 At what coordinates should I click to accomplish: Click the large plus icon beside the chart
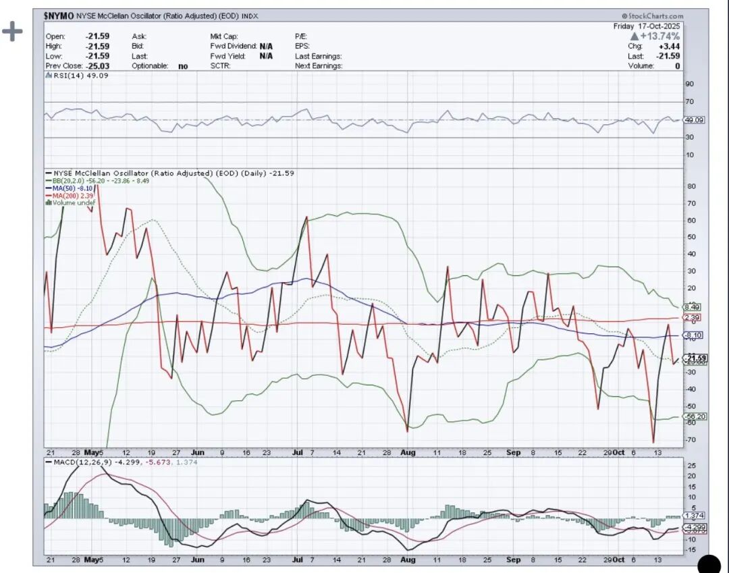[12, 32]
